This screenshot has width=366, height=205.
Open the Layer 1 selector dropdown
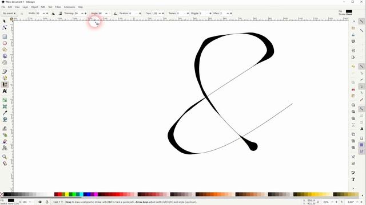coord(58,202)
